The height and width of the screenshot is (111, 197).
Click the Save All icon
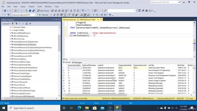(x=34, y=11)
